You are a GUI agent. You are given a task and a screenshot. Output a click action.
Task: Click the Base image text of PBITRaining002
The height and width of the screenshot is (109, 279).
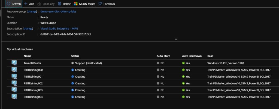239,83
